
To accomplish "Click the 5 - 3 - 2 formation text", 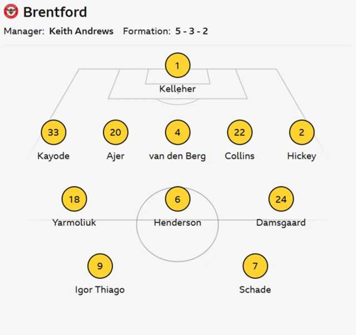I will click(x=191, y=31).
